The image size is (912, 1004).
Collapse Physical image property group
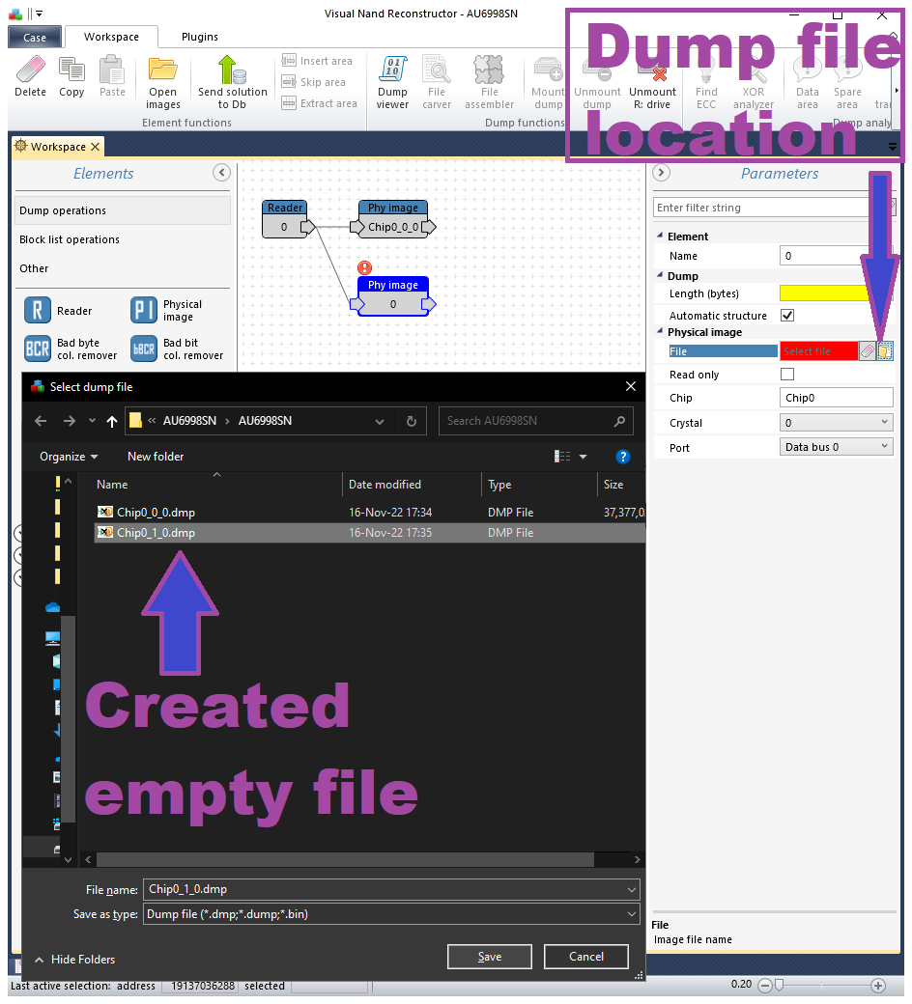tap(660, 331)
